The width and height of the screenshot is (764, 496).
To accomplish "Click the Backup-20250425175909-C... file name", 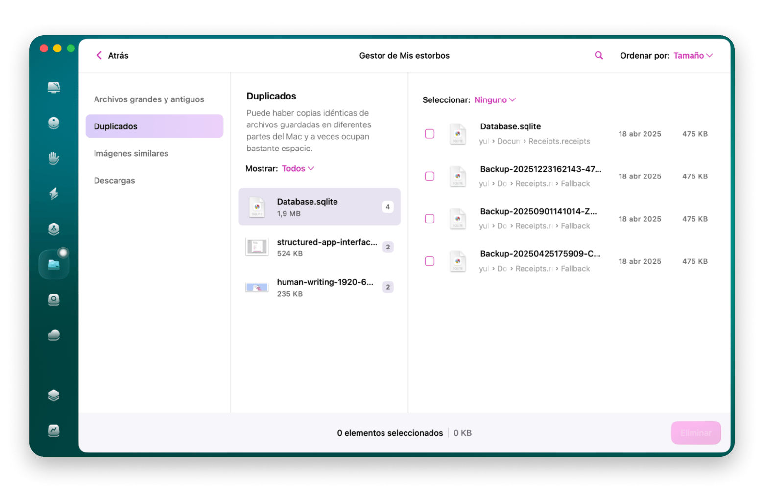I will click(540, 254).
